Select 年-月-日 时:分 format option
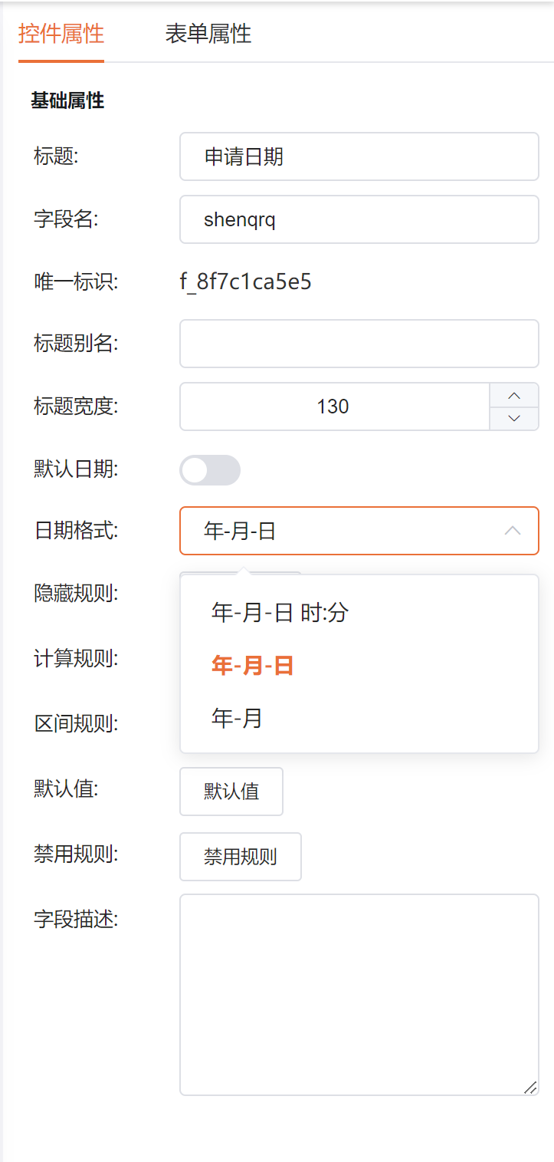Viewport: 554px width, 1162px height. click(280, 612)
